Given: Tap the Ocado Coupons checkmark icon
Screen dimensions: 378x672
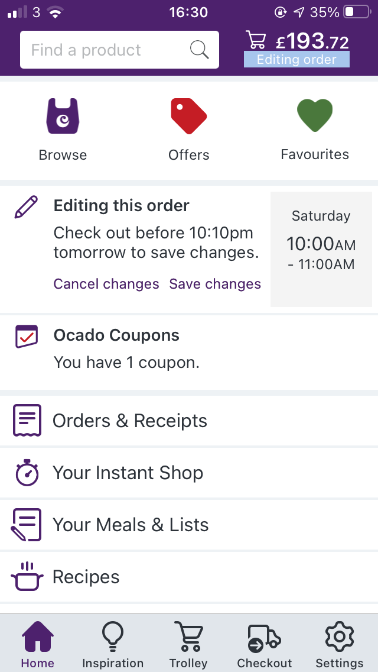Looking at the screenshot, I should [26, 336].
